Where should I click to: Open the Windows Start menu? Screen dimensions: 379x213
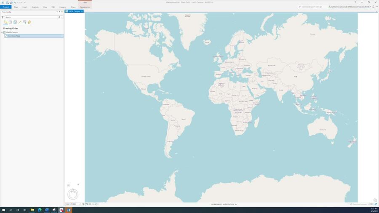coord(3,210)
